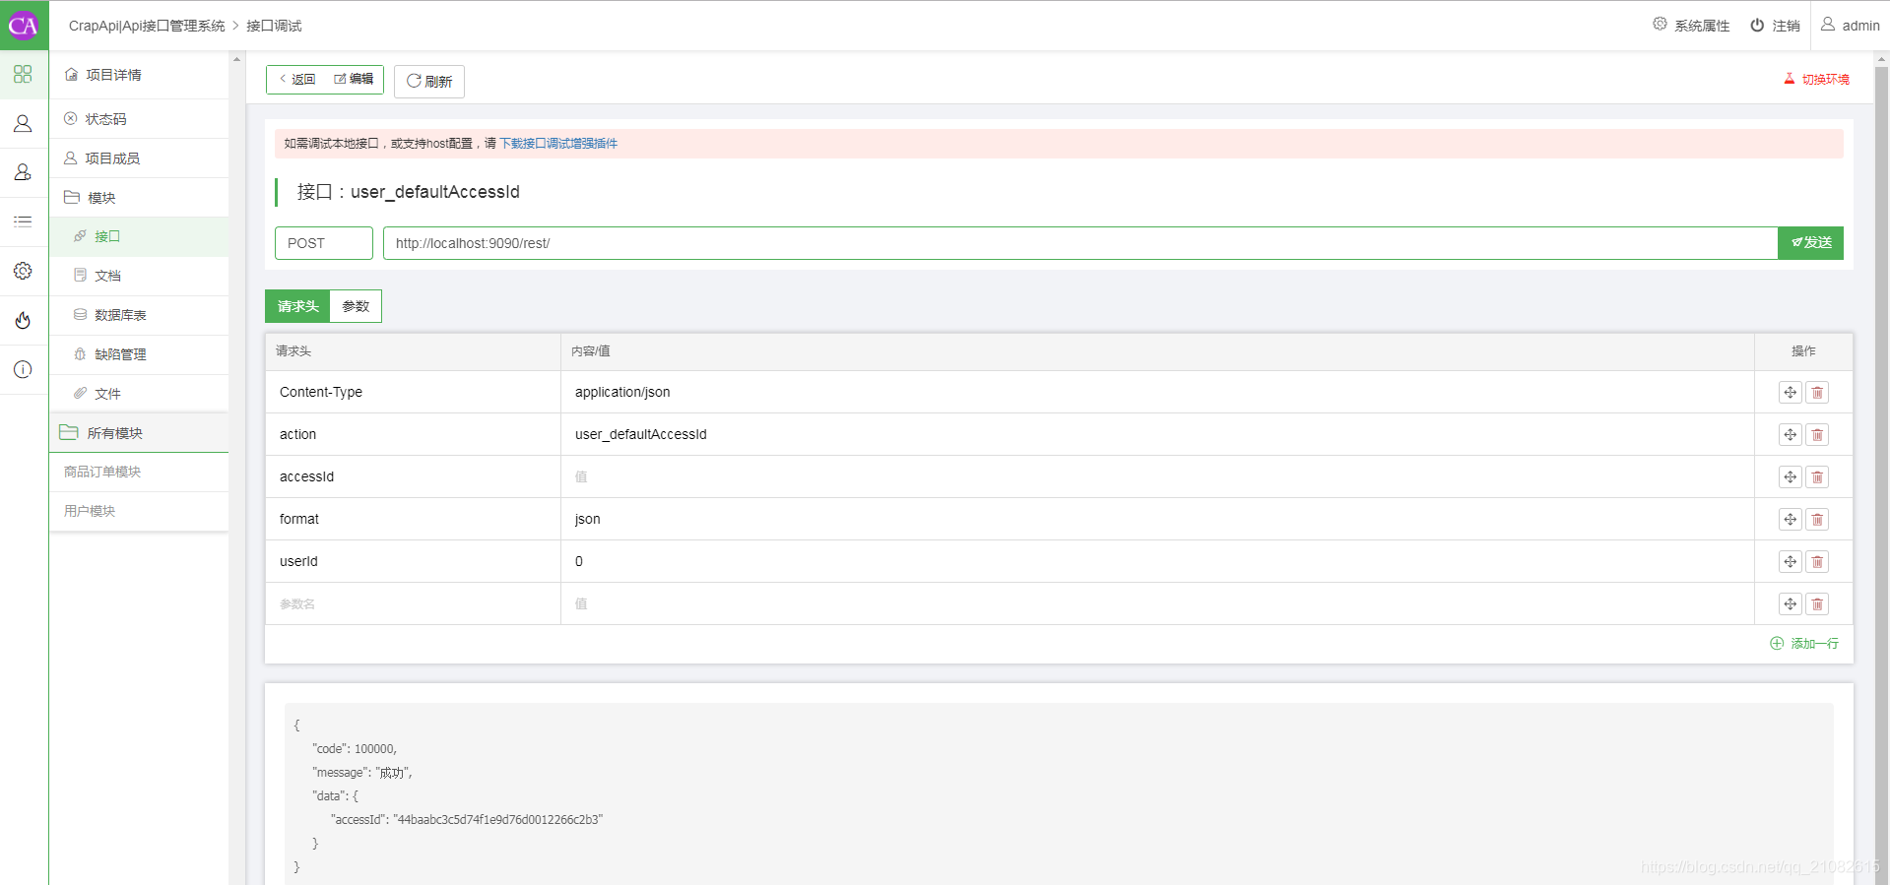Click the accessId value input field
This screenshot has height=885, width=1890.
click(x=1157, y=476)
